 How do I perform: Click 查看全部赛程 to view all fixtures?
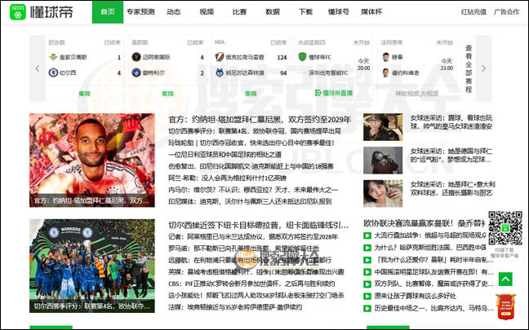(x=469, y=68)
